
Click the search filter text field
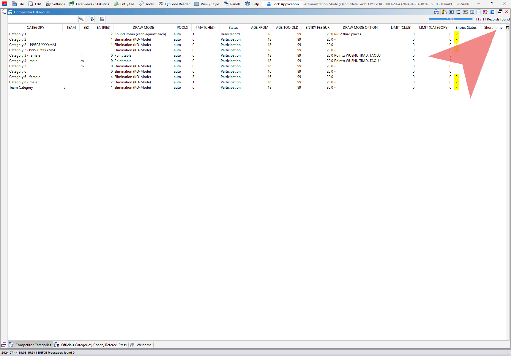coord(42,19)
